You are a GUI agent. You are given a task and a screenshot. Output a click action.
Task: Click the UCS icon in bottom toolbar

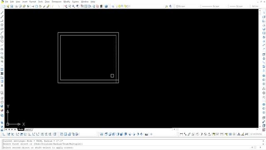tap(4, 134)
